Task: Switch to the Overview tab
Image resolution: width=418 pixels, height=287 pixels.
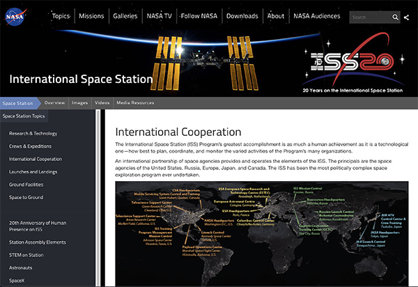Action: pos(54,103)
